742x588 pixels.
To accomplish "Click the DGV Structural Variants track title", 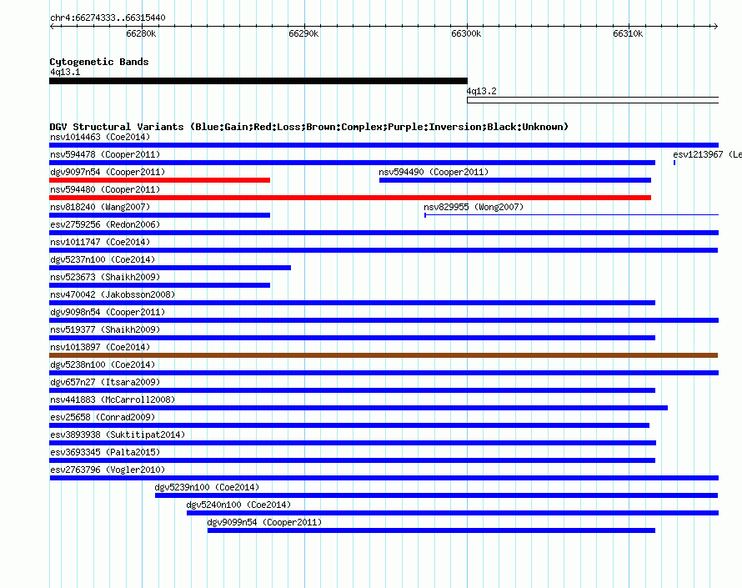I will coord(308,127).
